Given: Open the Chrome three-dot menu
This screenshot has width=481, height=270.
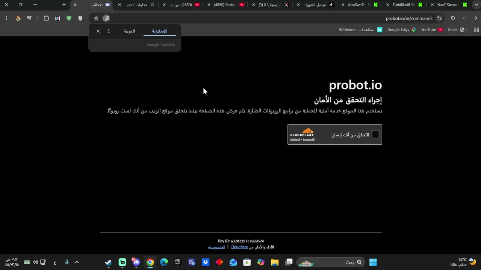Looking at the screenshot, I should point(6,18).
